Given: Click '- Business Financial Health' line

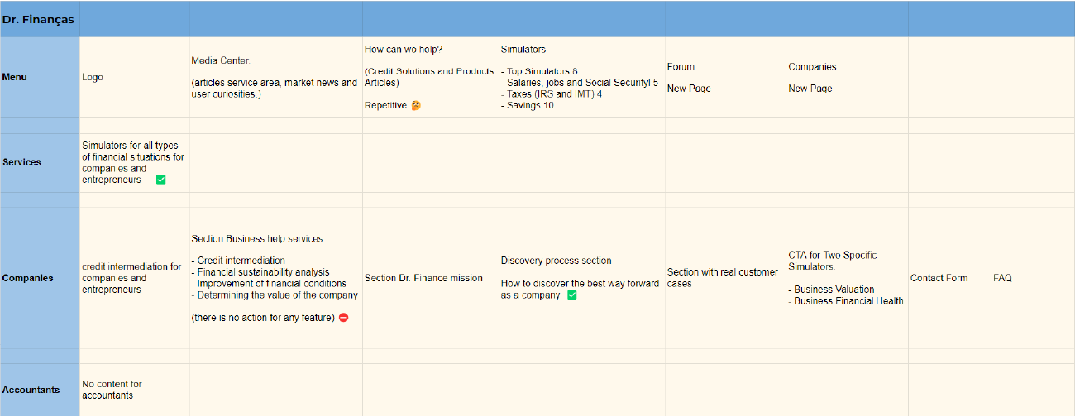Looking at the screenshot, I should pos(846,301).
